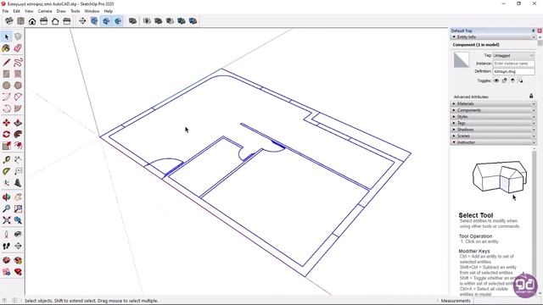Expand the Shadows panel
Viewport: 543px width, 305px height.
[x=493, y=130]
